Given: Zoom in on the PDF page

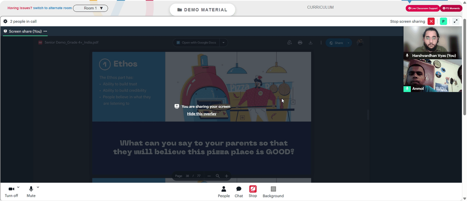Looking at the screenshot, I should [x=226, y=176].
